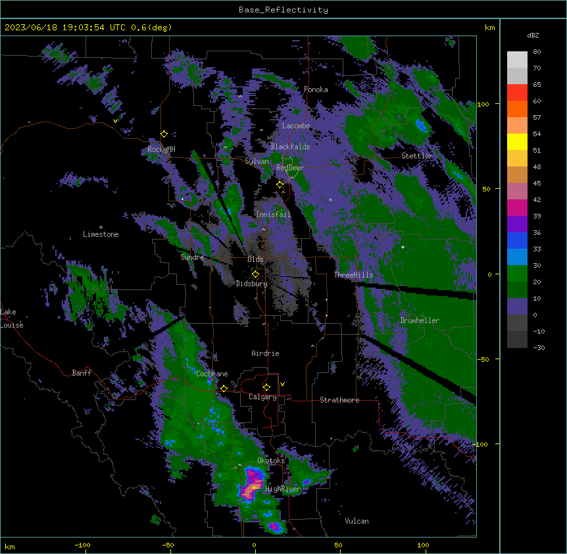Click the Banff town label
567x554 pixels.
tap(82, 373)
